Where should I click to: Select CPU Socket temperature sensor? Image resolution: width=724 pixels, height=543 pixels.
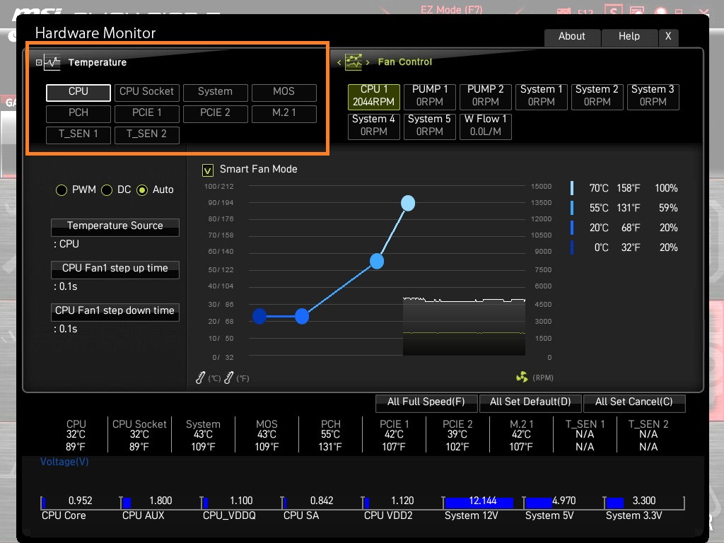click(x=147, y=93)
